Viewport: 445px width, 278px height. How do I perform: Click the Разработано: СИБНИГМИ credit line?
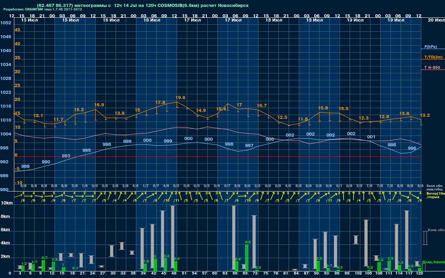click(x=43, y=9)
